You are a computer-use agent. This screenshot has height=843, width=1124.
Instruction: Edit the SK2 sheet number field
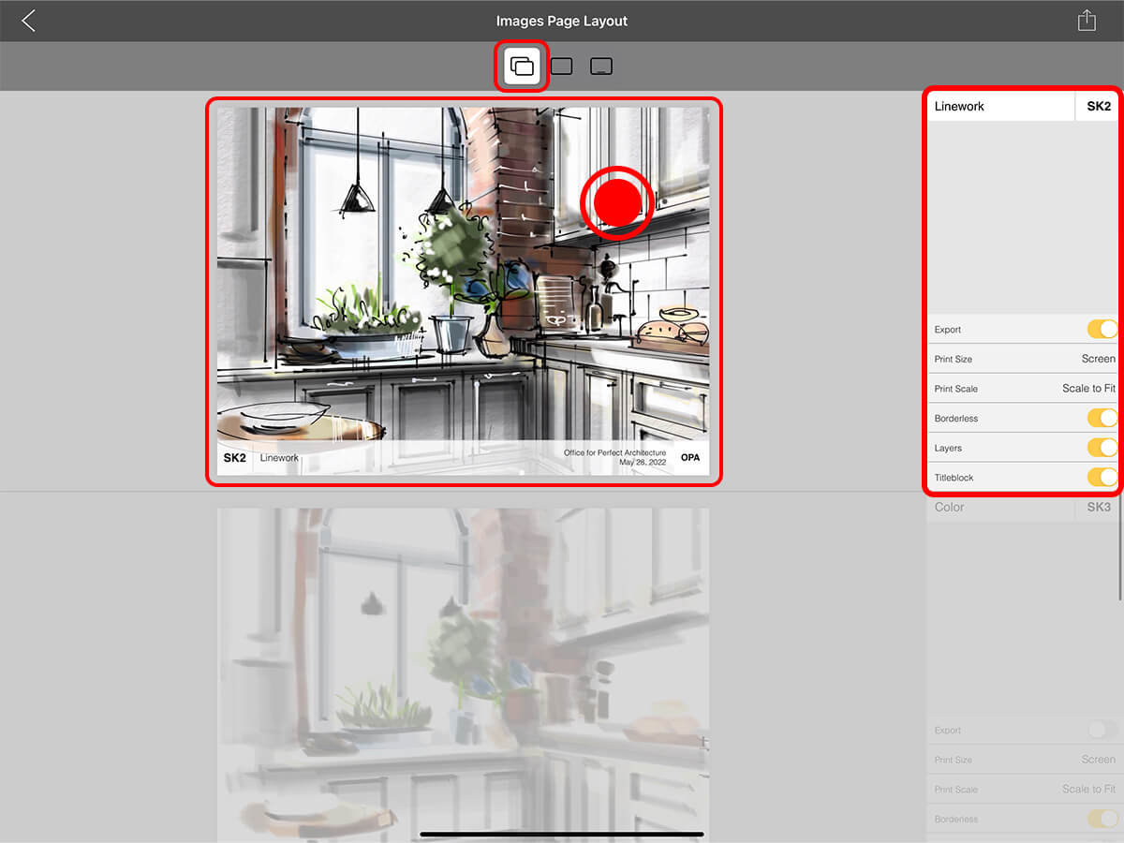point(1098,106)
